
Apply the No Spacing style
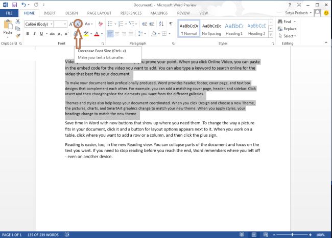click(x=211, y=29)
